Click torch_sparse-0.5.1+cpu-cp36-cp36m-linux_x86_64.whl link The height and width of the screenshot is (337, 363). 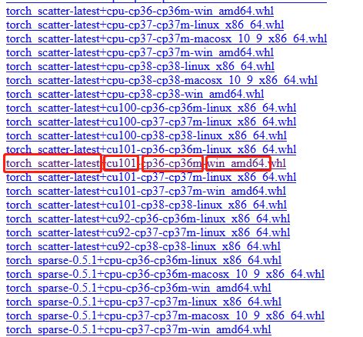(144, 260)
